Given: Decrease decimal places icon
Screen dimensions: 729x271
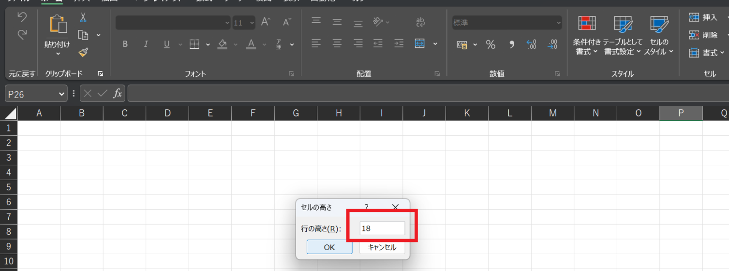Looking at the screenshot, I should (552, 44).
